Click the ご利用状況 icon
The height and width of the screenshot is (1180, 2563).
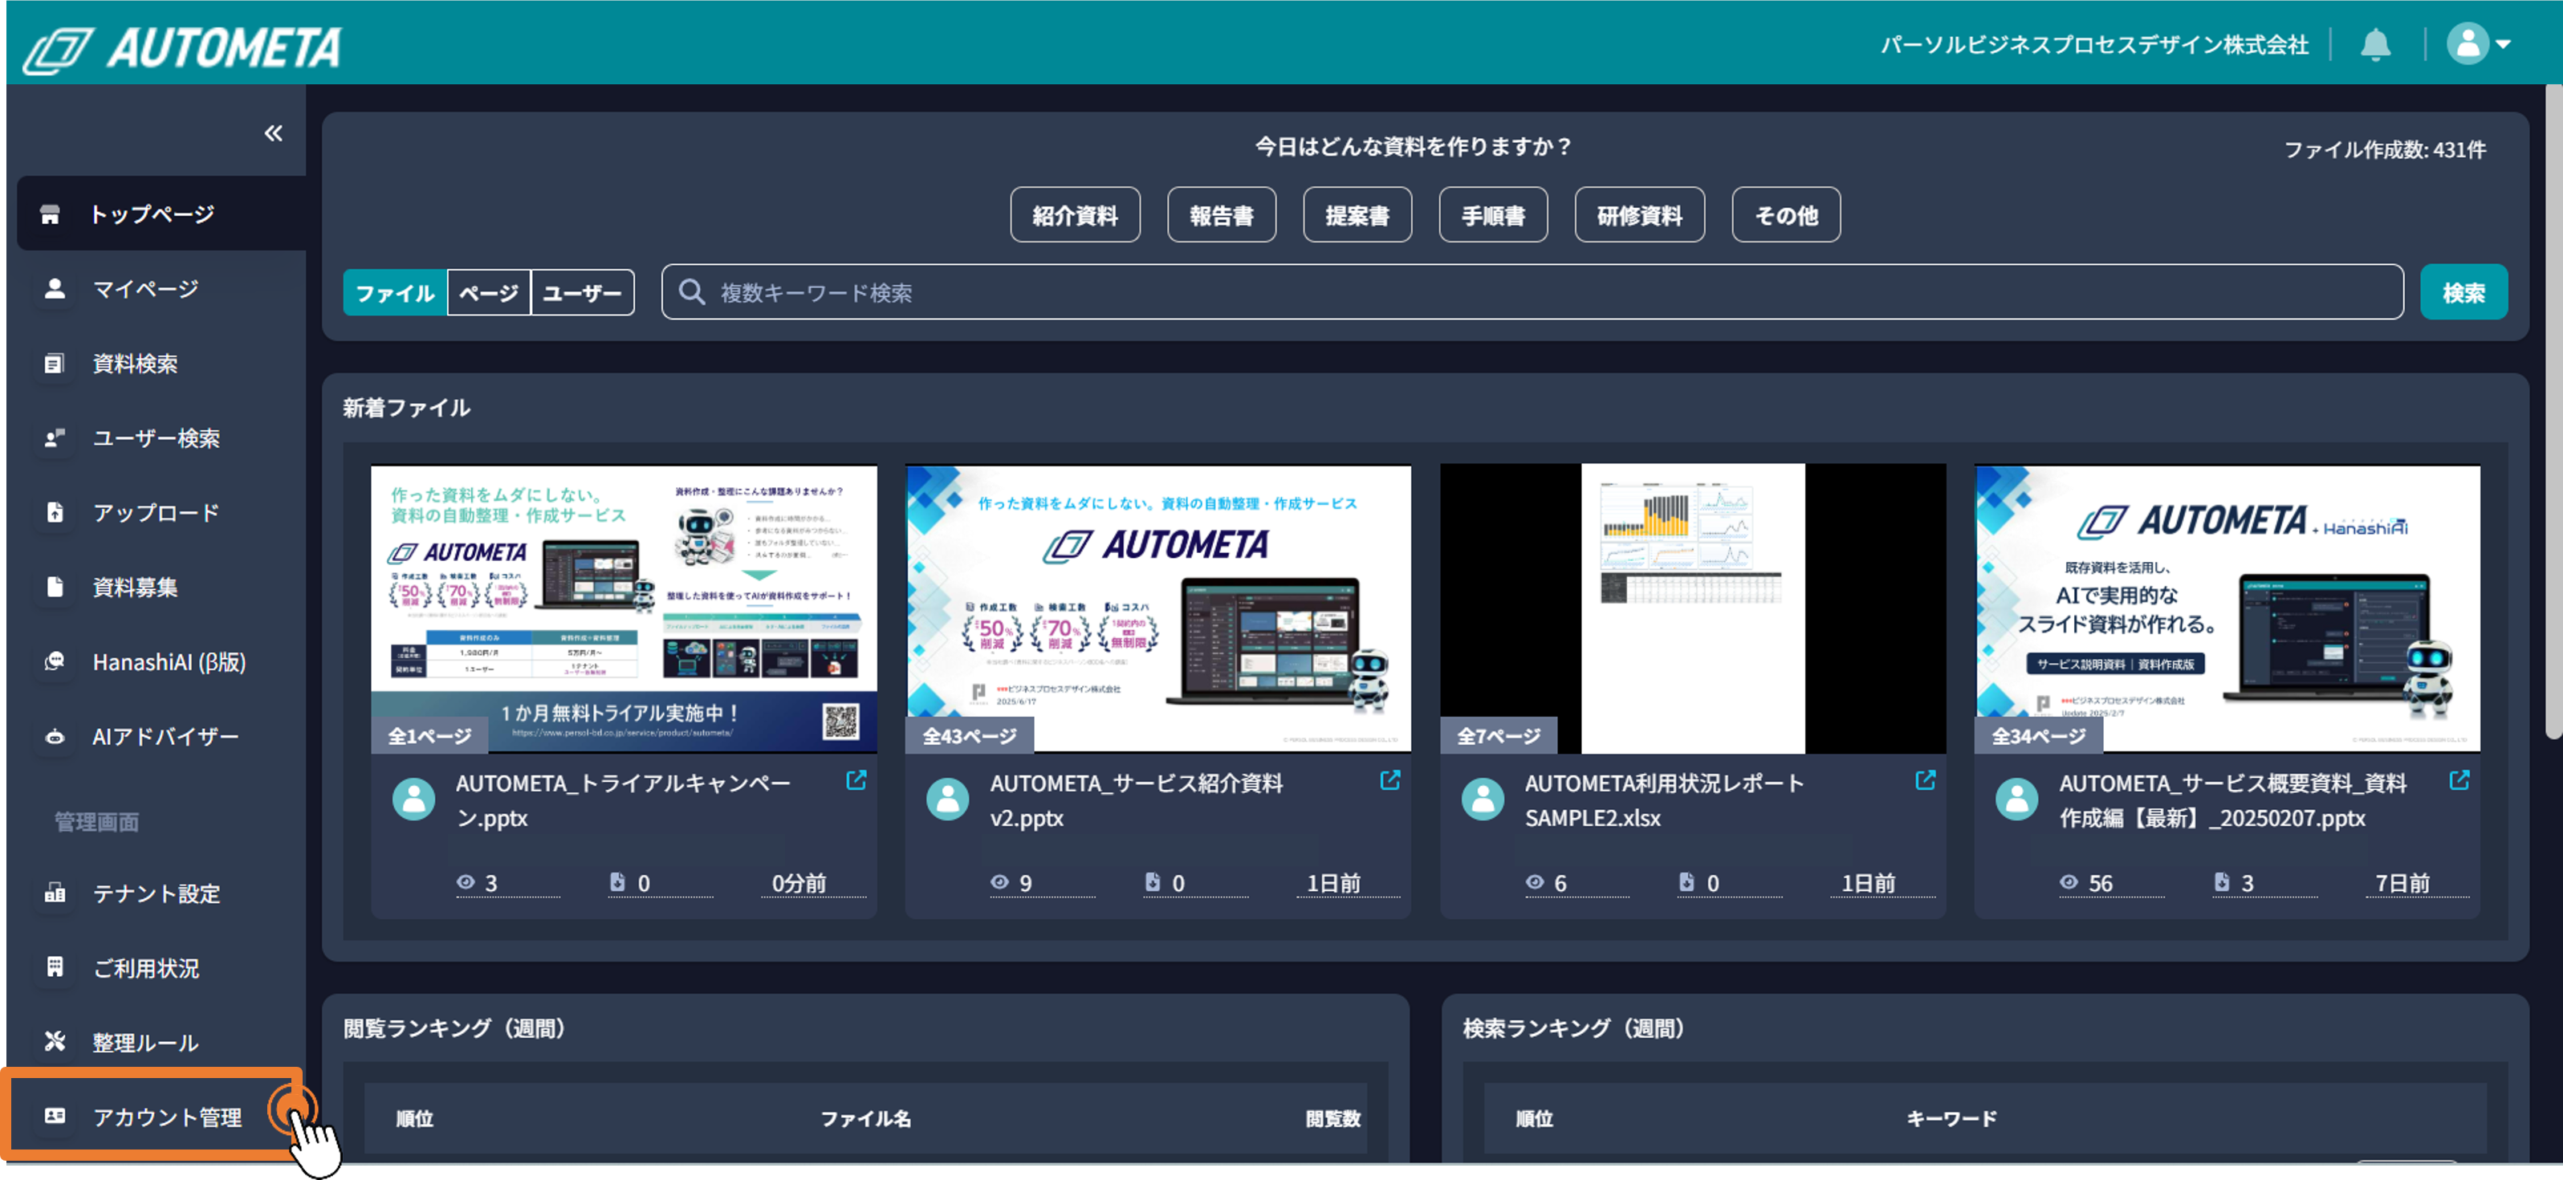tap(55, 967)
